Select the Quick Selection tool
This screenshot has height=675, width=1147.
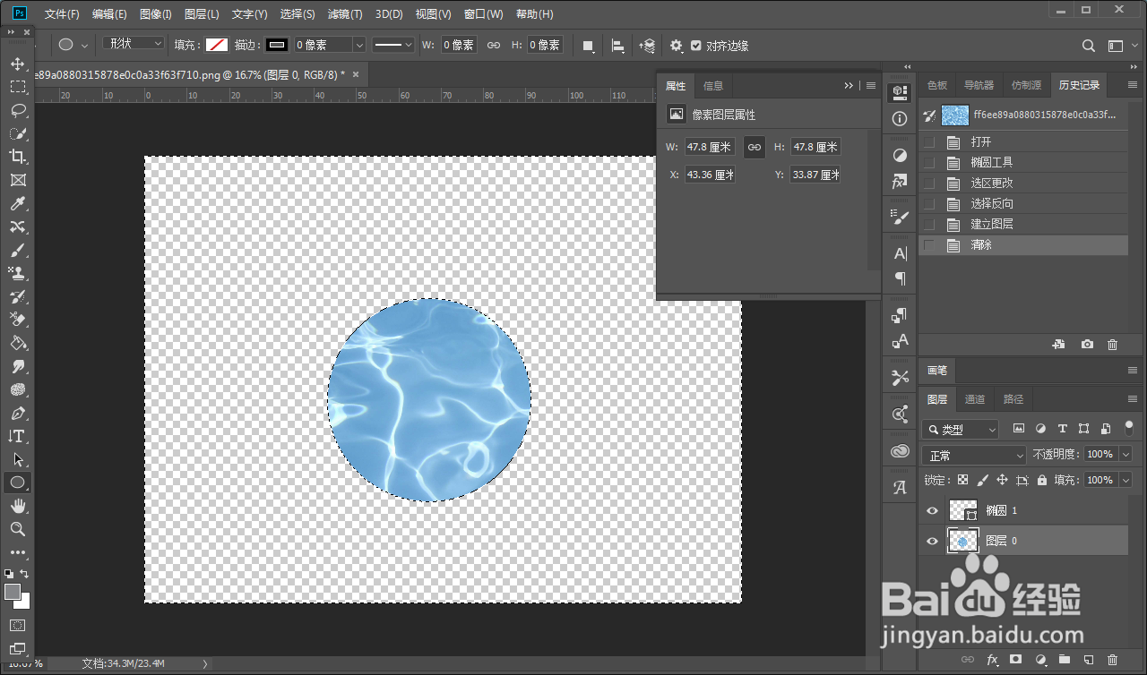pos(17,133)
